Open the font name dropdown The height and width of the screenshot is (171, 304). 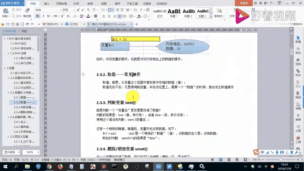coord(60,10)
